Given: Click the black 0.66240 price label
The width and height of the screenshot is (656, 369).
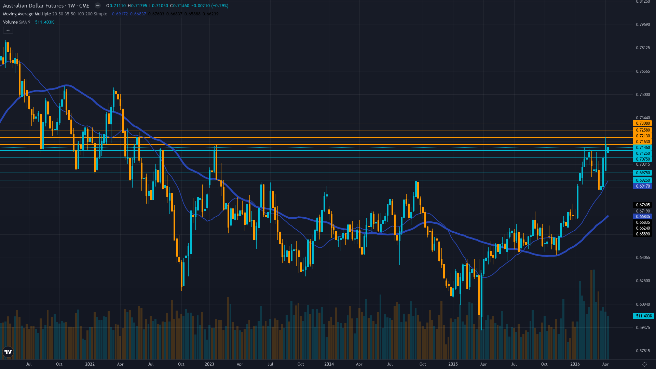Looking at the screenshot, I should (x=642, y=228).
